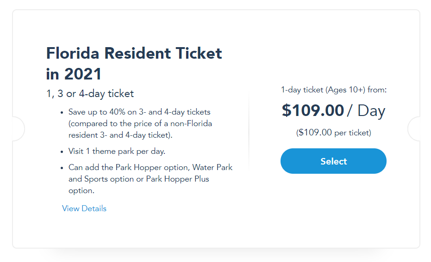
Task: Click the "1, 3 or 4-day ticket" subtitle
Action: [x=90, y=94]
